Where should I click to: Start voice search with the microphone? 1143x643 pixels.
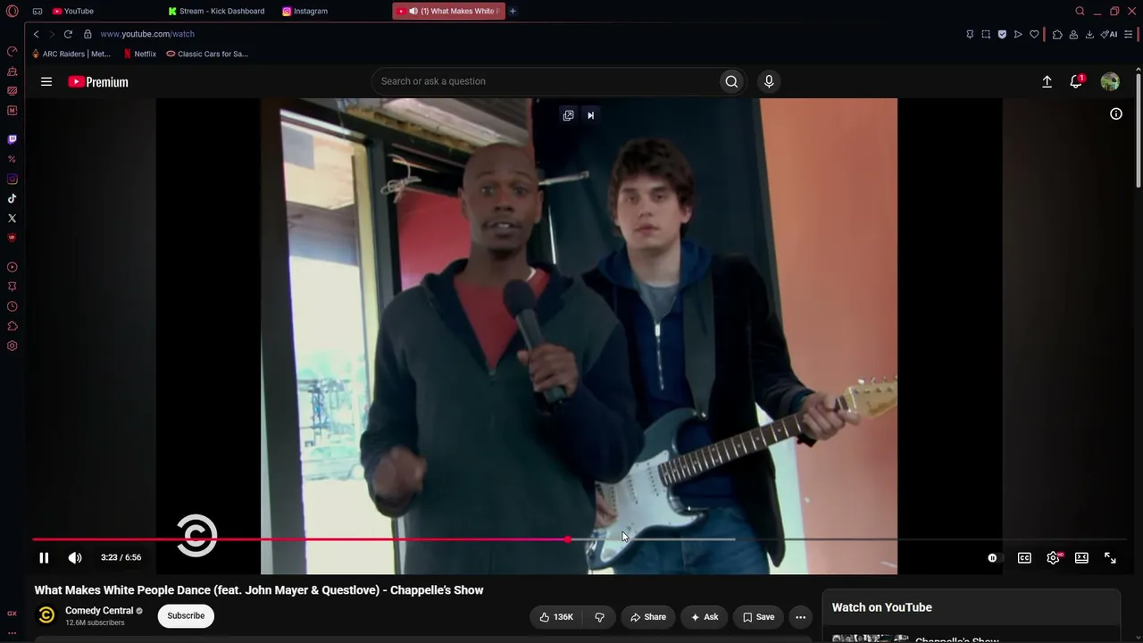(769, 81)
